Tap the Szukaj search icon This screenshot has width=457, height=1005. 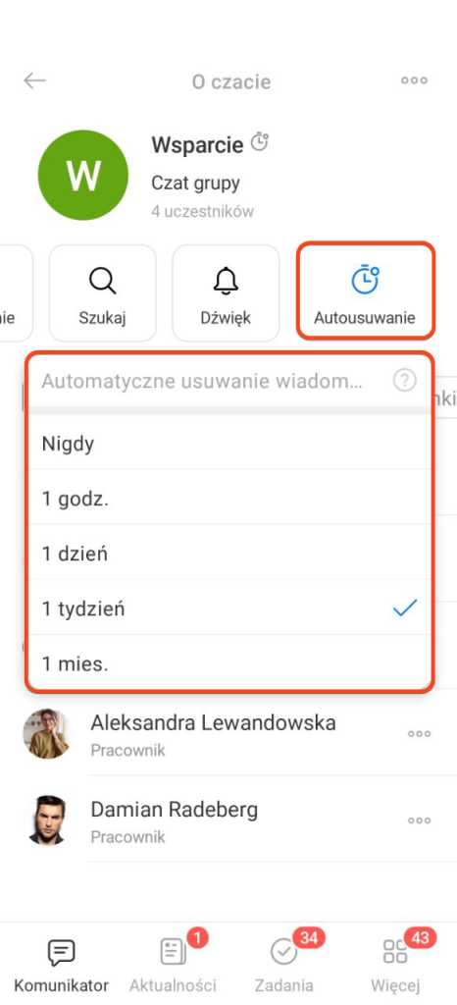[x=102, y=281]
